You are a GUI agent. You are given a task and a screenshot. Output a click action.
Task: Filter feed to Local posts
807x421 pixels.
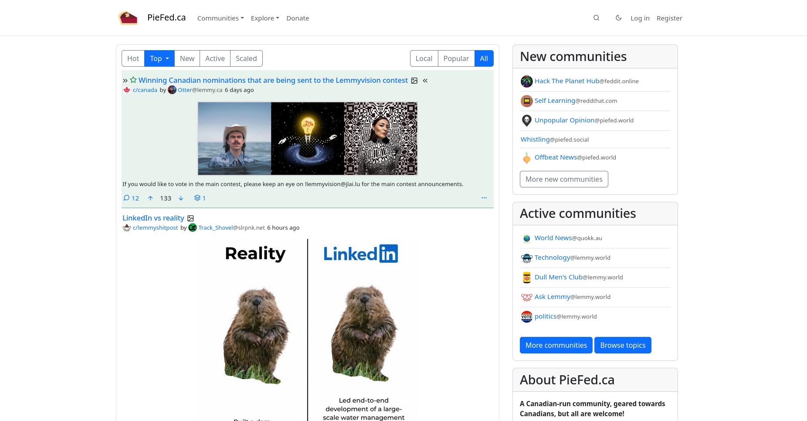coord(424,58)
